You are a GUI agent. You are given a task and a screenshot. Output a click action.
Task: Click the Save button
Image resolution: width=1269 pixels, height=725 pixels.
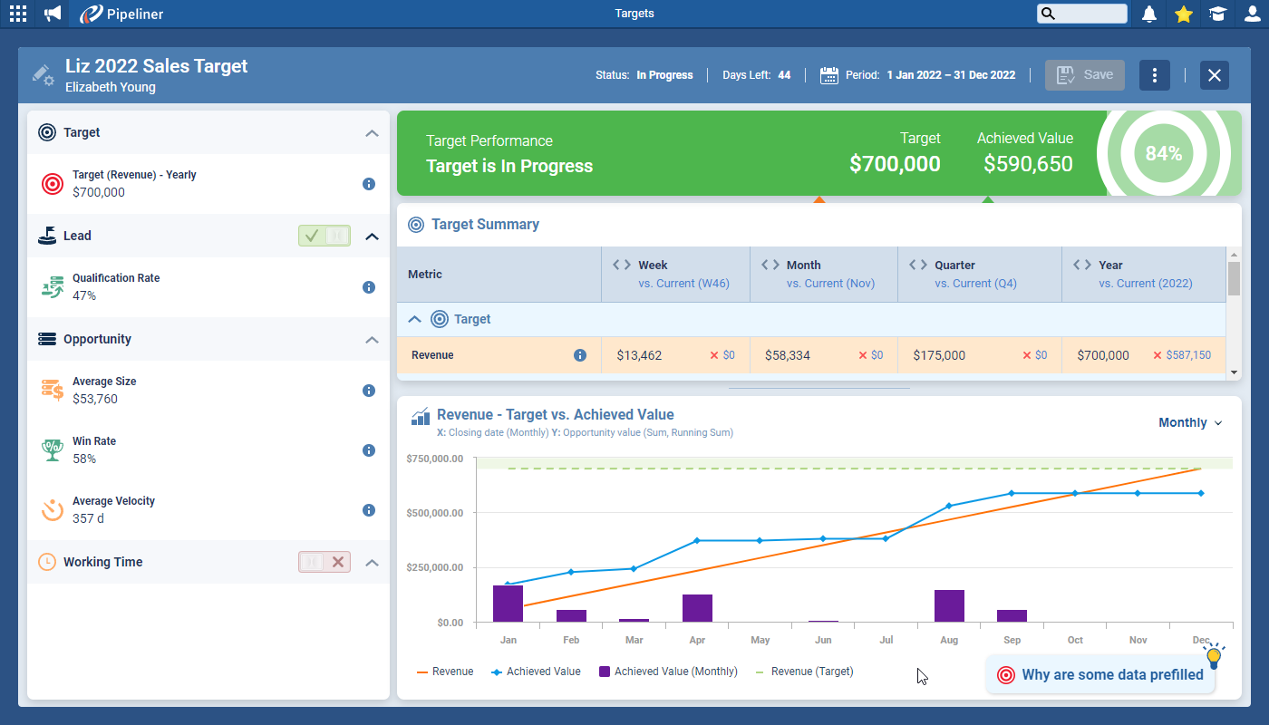tap(1084, 75)
